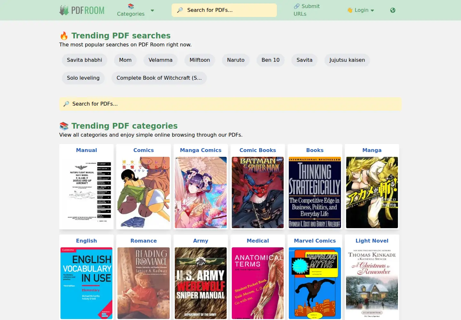Open the English category title
The image size is (461, 320).
pos(86,241)
